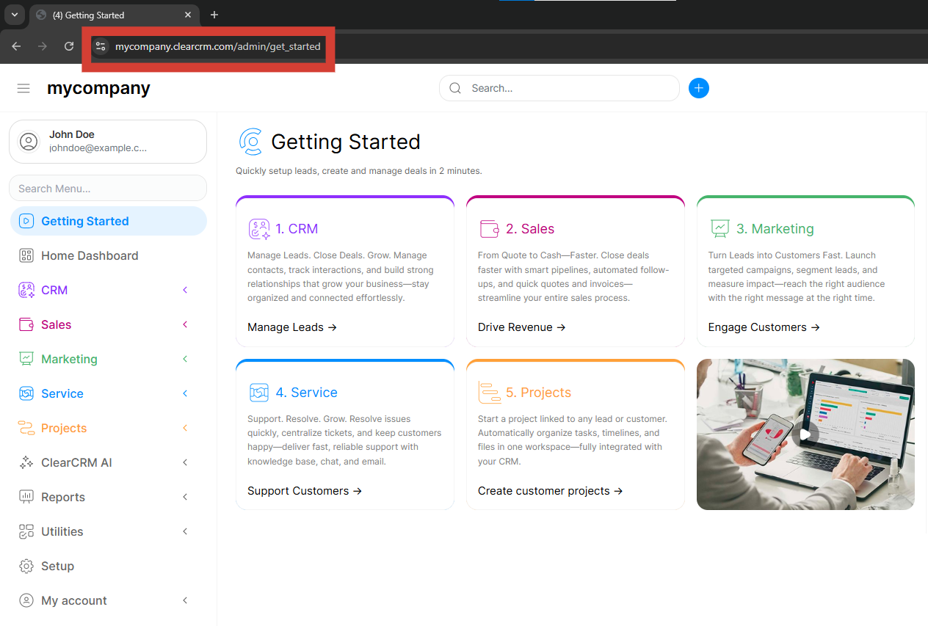This screenshot has height=626, width=928.
Task: Click the johndoe@example.c... email text
Action: [98, 148]
